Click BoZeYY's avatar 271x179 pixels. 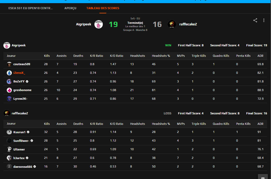point(9,81)
